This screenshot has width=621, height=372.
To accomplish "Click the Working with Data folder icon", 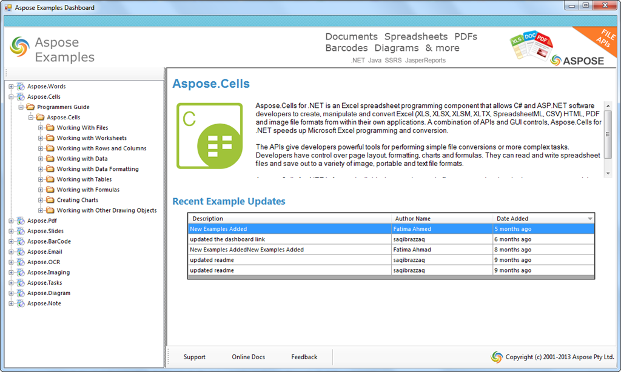I will click(50, 158).
